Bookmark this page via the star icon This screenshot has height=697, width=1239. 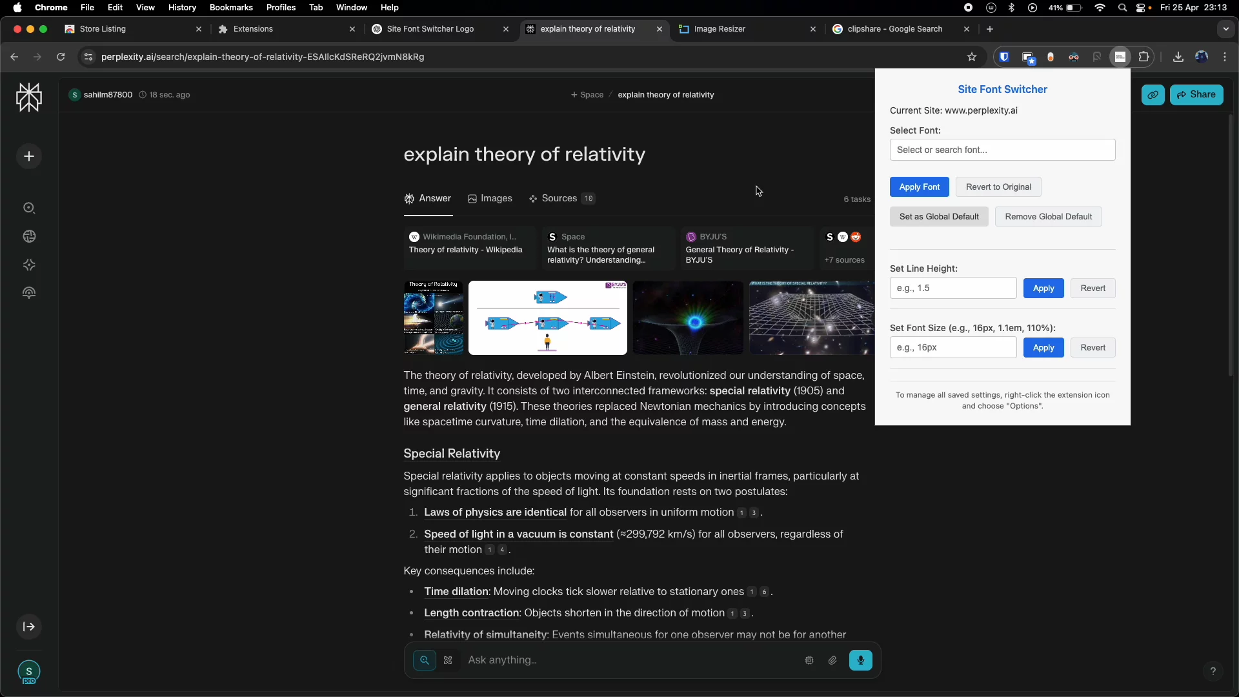click(x=972, y=57)
